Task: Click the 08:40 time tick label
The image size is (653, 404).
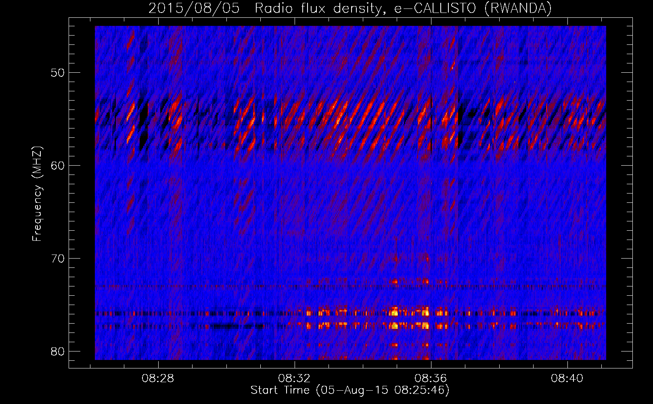Action: point(567,378)
